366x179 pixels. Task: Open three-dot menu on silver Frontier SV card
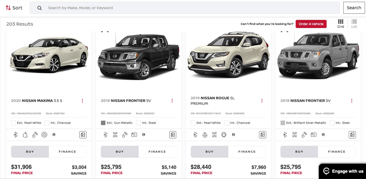(x=351, y=101)
